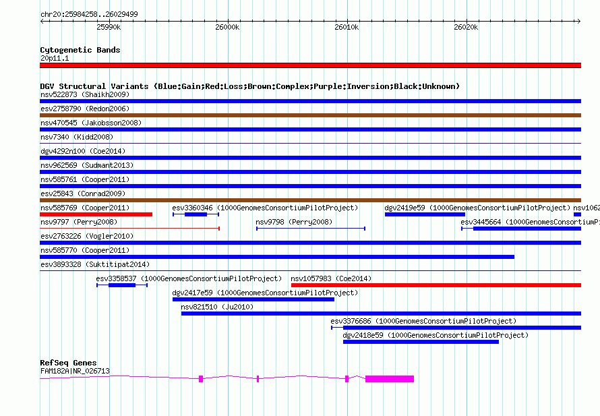Open the esv2758790 (Redon2006) variant label
Screen dimensions: 600x416
coord(85,109)
